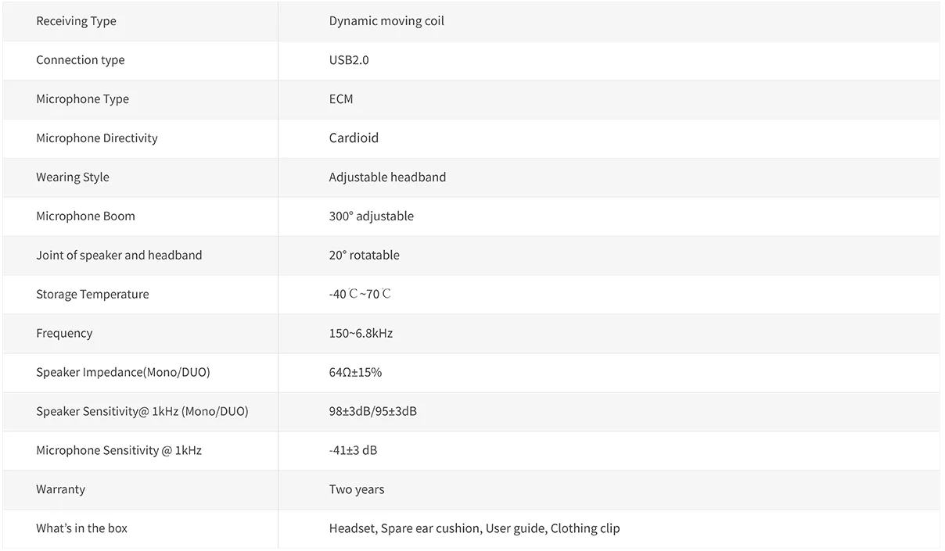Select the "150~6.8kHz" frequency value
This screenshot has width=945, height=551.
tap(361, 334)
